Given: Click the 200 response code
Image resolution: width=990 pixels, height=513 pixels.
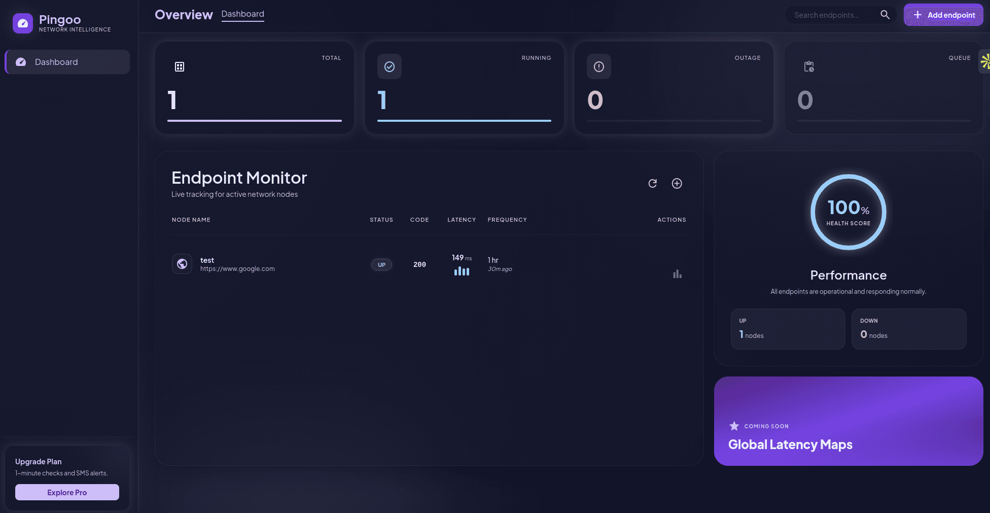Looking at the screenshot, I should [x=419, y=264].
